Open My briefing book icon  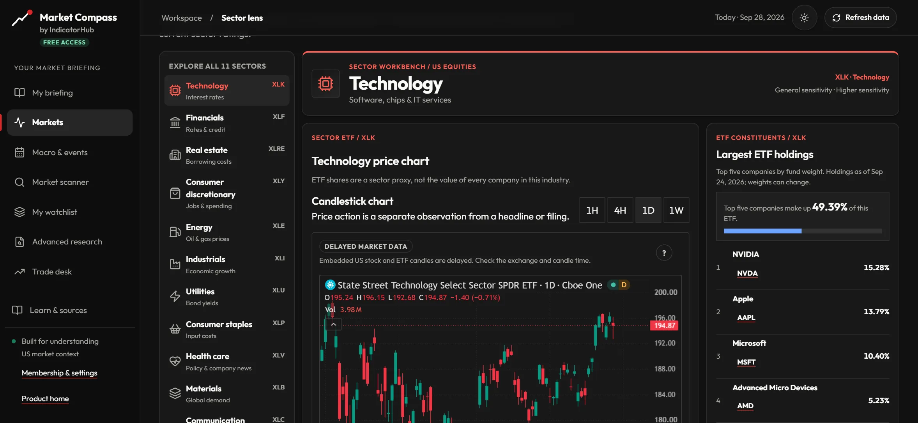19,93
